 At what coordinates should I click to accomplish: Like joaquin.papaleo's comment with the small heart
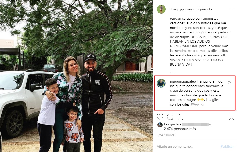coord(229,83)
